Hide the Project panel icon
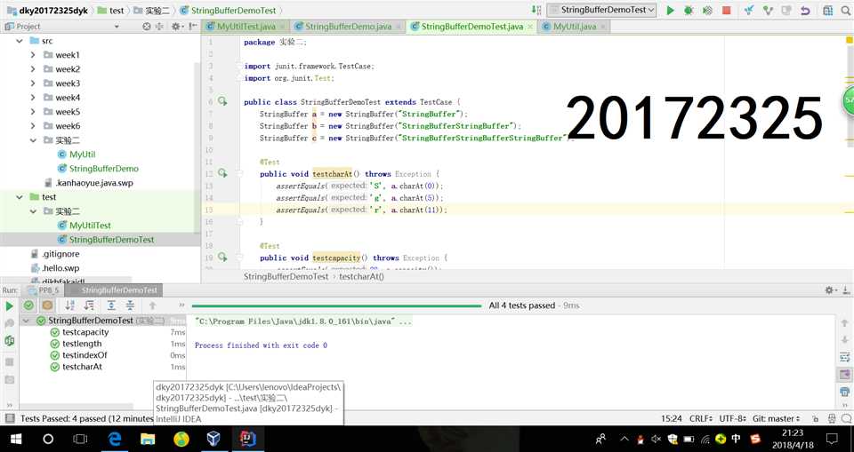This screenshot has height=452, width=854. pos(193,26)
